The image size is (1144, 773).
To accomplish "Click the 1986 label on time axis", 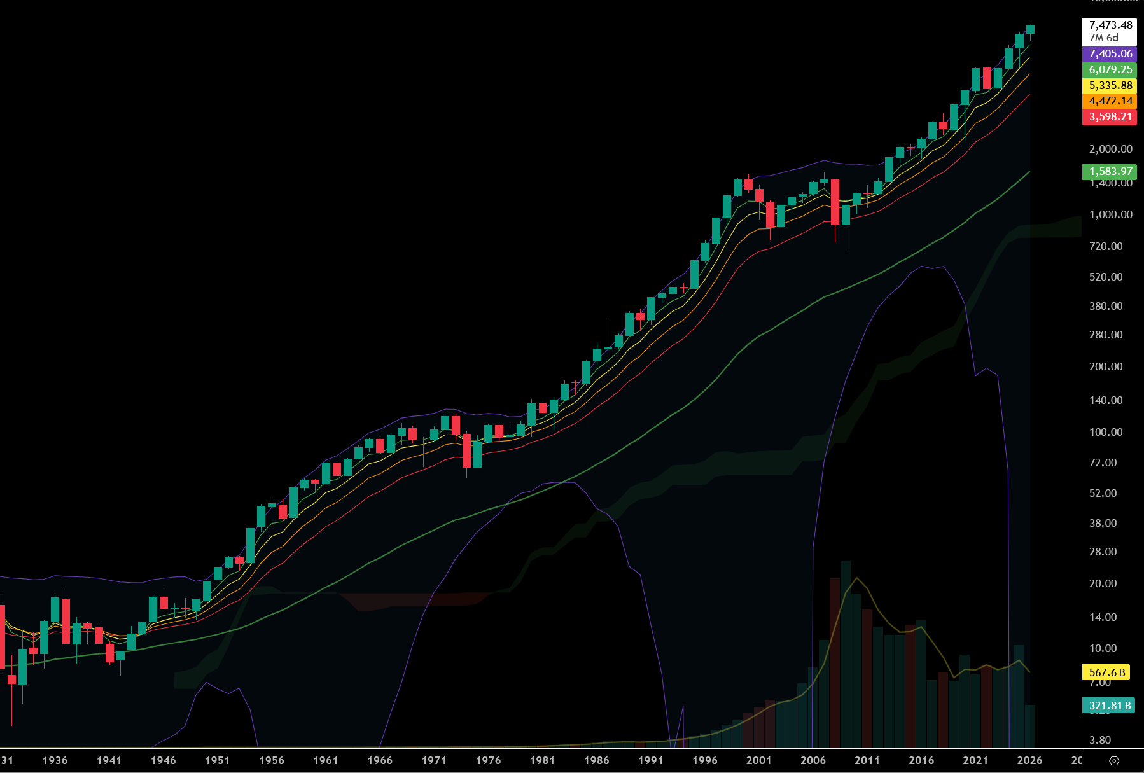I will click(596, 760).
